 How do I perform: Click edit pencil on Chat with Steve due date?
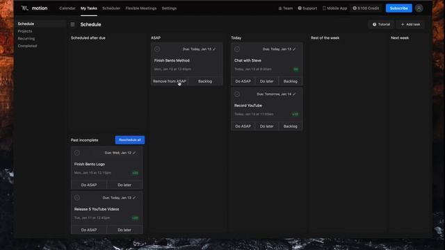pyautogui.click(x=294, y=49)
